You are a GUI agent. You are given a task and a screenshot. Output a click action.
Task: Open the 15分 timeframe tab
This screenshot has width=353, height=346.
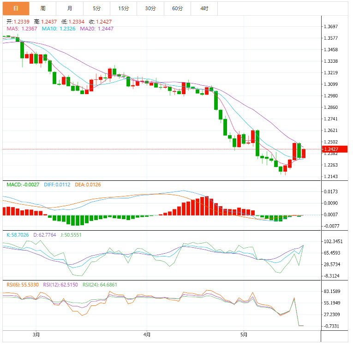pyautogui.click(x=124, y=9)
